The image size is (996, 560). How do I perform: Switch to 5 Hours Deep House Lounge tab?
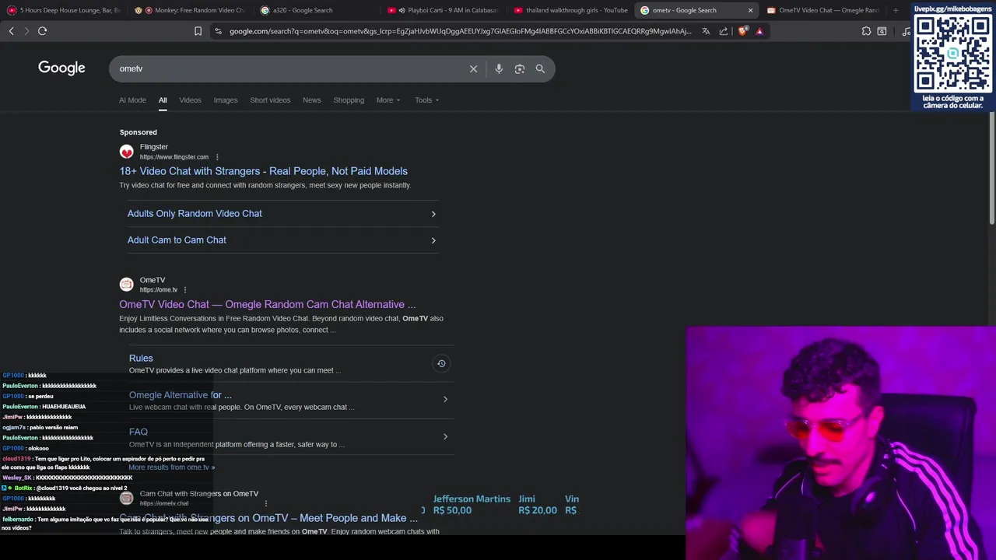[x=65, y=10]
